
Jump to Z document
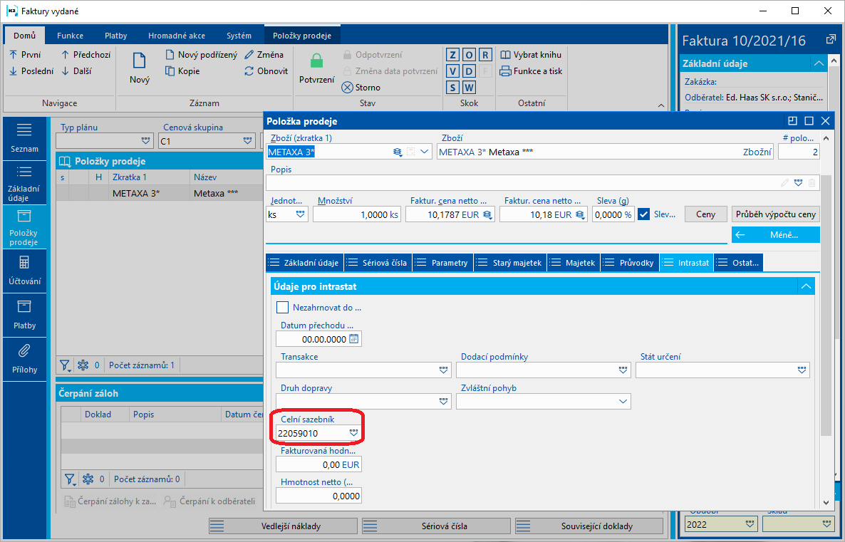point(452,55)
